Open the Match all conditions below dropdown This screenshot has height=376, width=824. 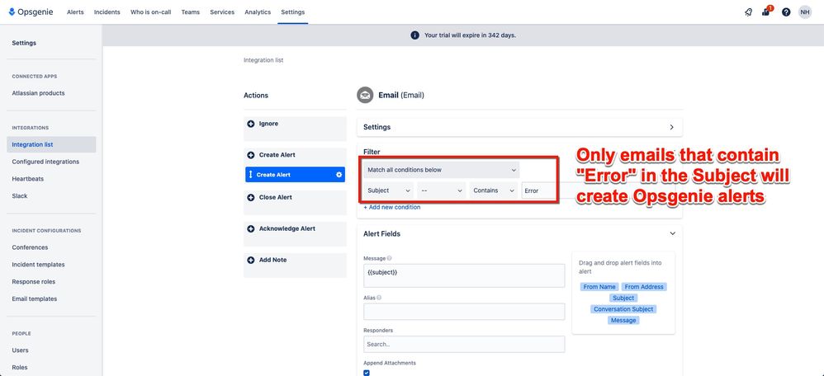(441, 170)
